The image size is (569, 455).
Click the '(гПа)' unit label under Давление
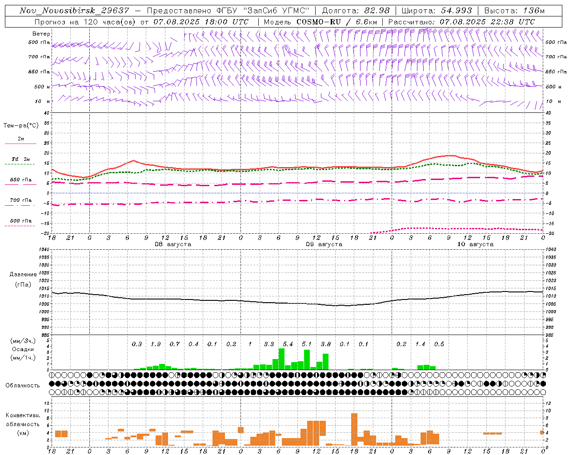pos(23,284)
